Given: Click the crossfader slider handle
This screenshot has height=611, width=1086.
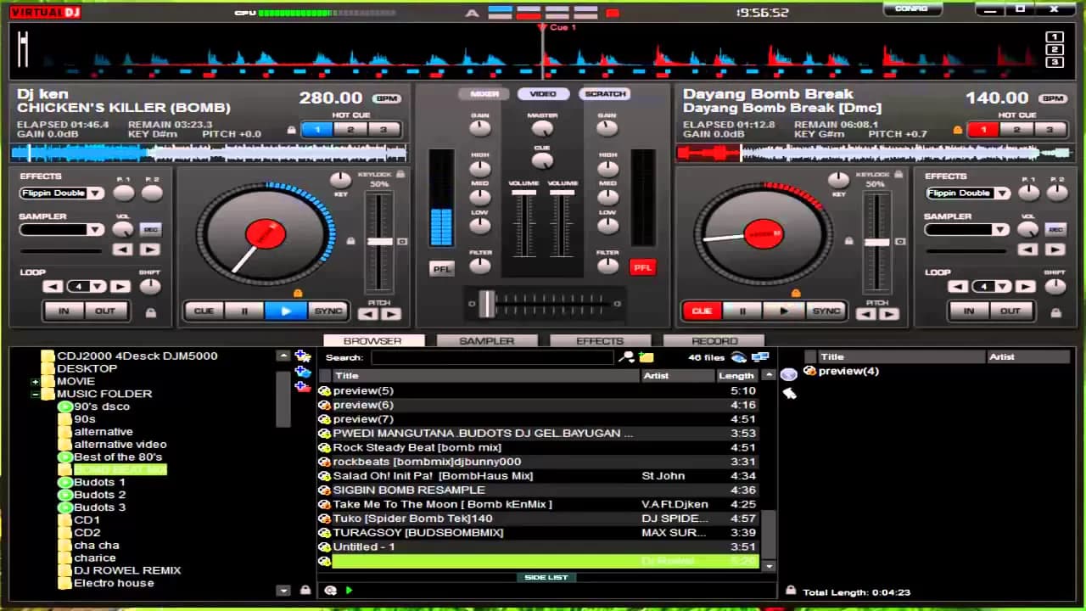Looking at the screenshot, I should coord(487,303).
